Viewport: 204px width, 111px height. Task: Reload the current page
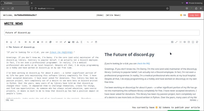12,8
